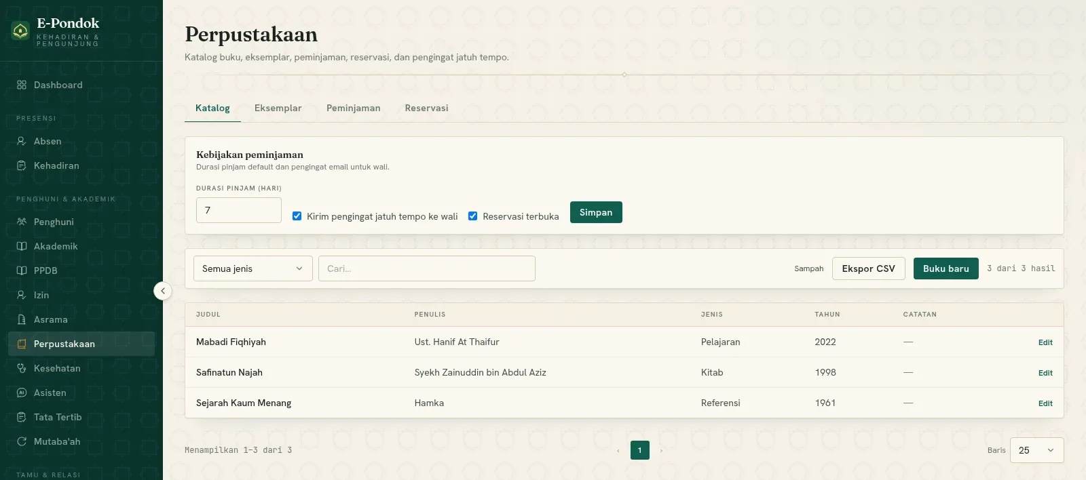Click the Kesehatan stethoscope icon

coord(22,368)
